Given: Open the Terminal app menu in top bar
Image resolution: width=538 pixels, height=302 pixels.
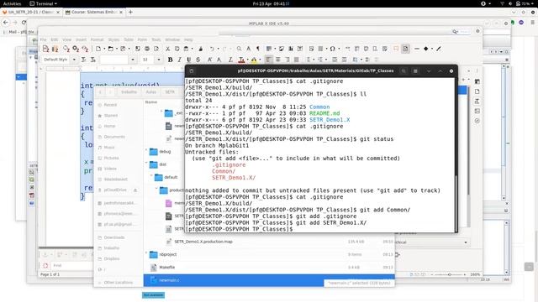Looking at the screenshot, I should (44, 3).
